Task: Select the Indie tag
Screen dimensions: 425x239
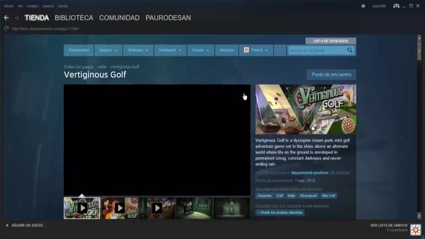Action: pos(292,196)
